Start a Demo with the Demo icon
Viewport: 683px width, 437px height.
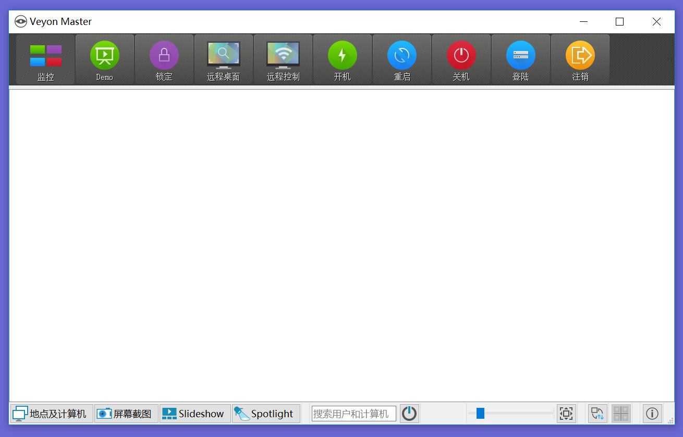[x=104, y=59]
